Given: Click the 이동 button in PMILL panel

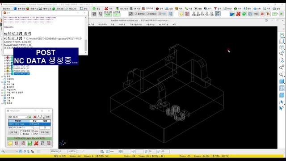Looking at the screenshot, I should (48, 117).
